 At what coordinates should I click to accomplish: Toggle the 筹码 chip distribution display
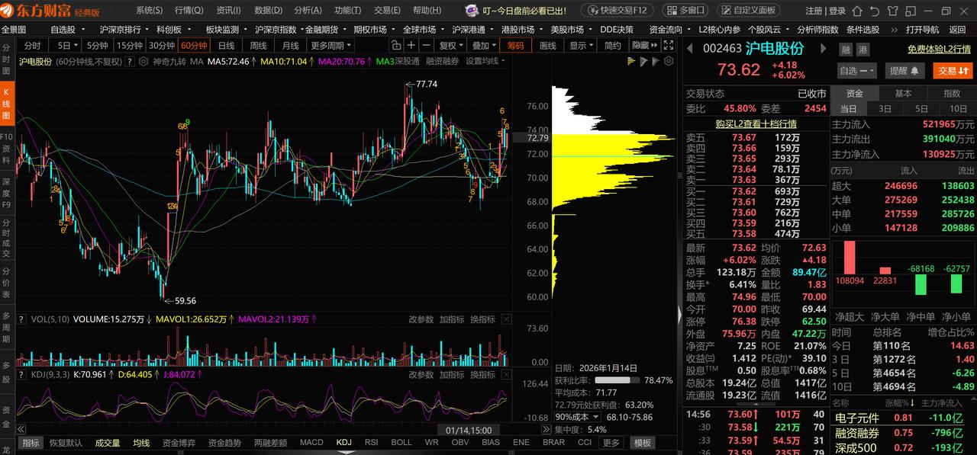coord(516,45)
